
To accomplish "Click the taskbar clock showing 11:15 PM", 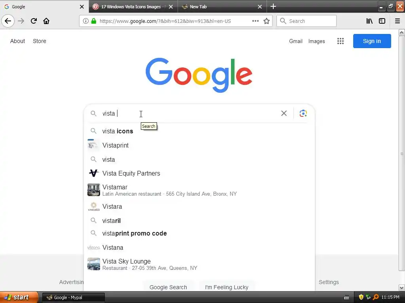I will 390,297.
